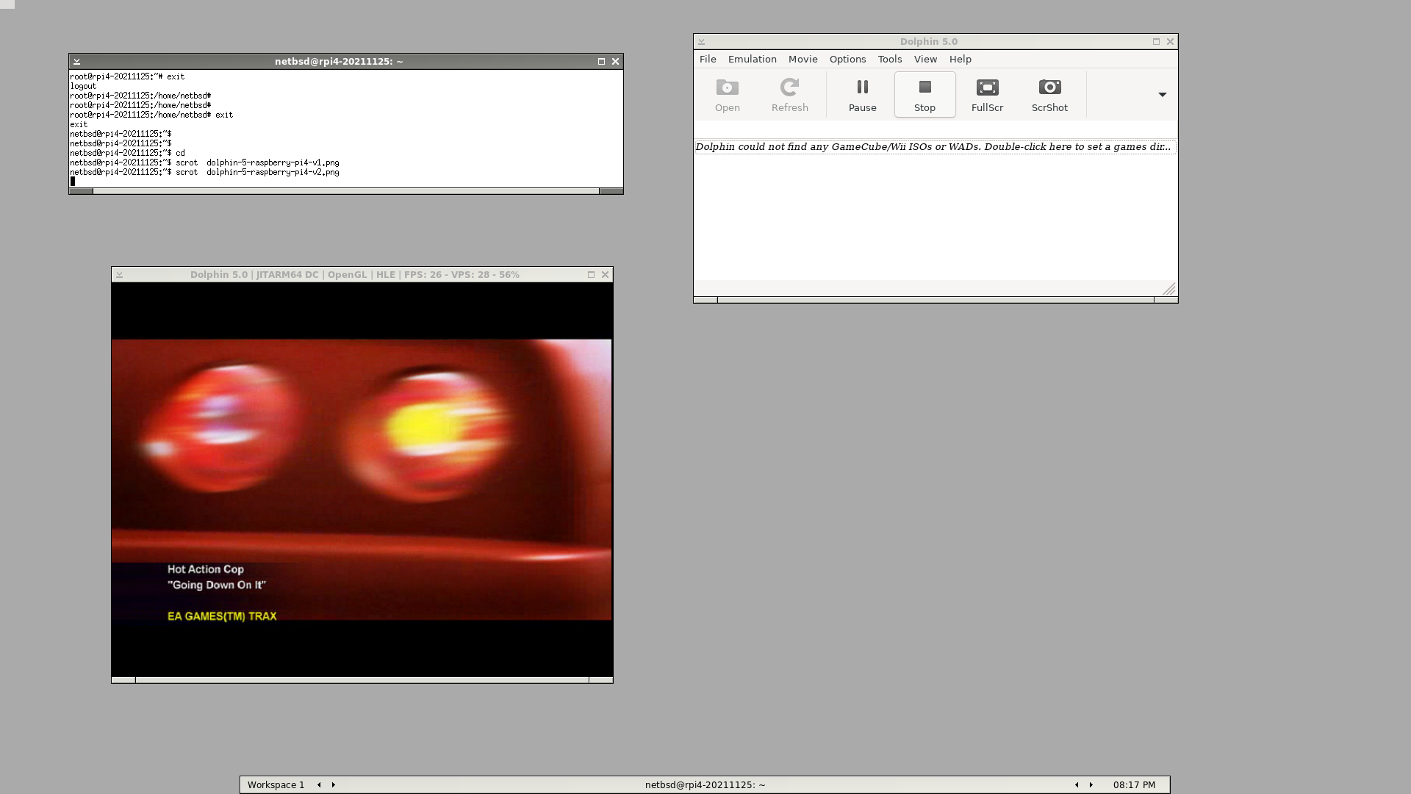The image size is (1411, 794).
Task: Maximize the JITARM64 game render window
Action: click(x=591, y=275)
